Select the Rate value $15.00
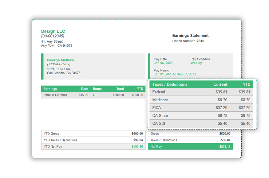 point(83,95)
